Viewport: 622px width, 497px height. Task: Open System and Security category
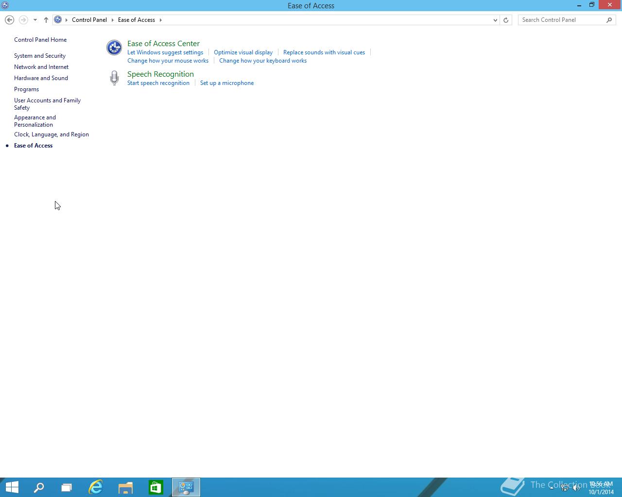tap(40, 56)
